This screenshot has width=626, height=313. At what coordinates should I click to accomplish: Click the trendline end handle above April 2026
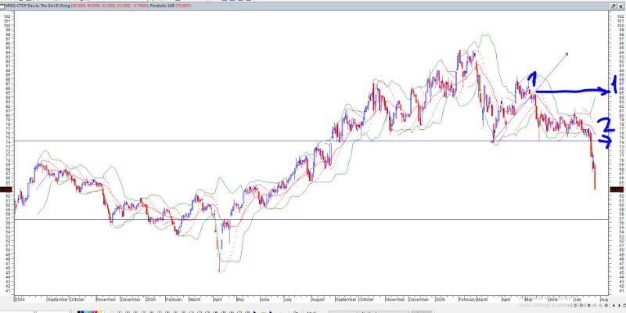pyautogui.click(x=567, y=54)
